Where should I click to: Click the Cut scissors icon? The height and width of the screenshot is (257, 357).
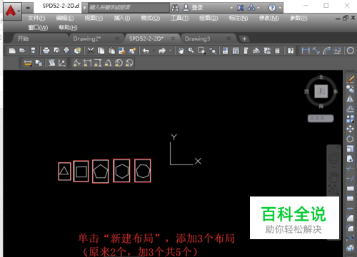tap(91, 51)
